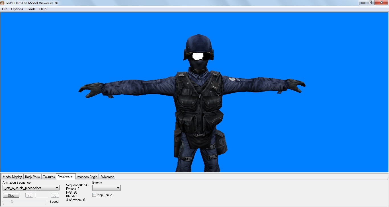Enable the Play Sound checkbox

click(x=94, y=195)
